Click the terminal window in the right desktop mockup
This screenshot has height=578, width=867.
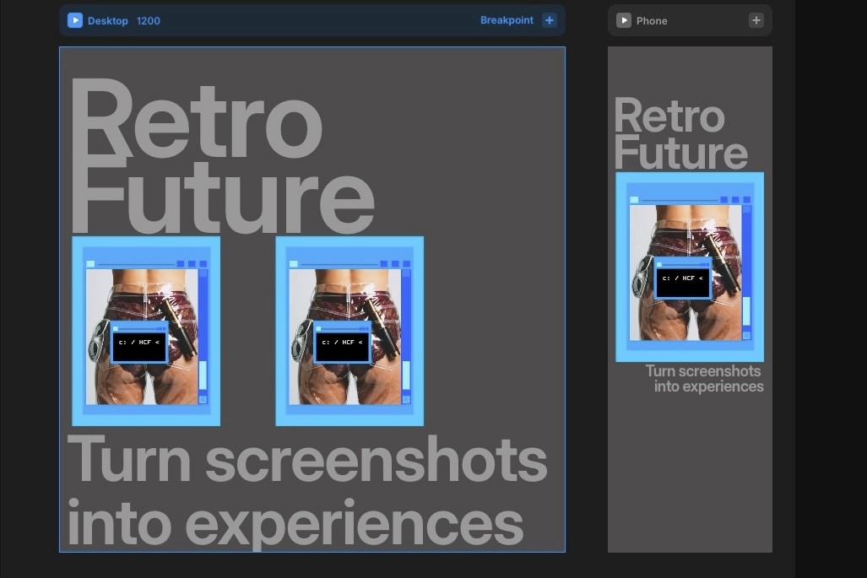(x=342, y=343)
